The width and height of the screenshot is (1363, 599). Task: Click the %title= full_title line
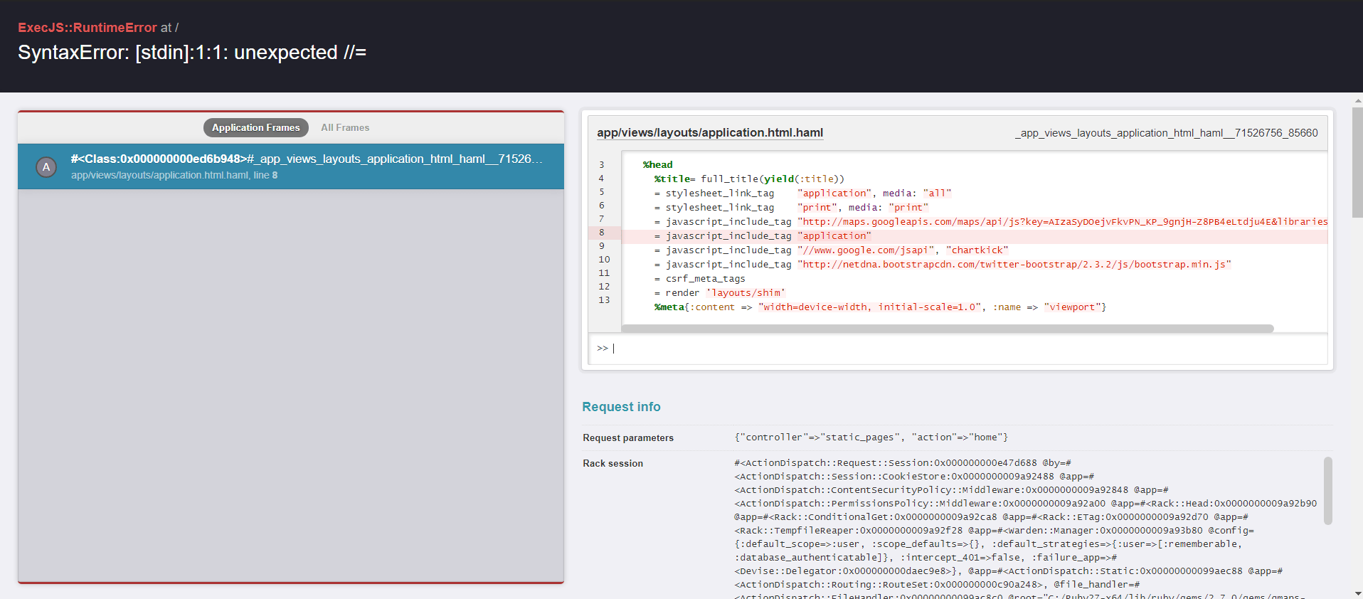750,179
